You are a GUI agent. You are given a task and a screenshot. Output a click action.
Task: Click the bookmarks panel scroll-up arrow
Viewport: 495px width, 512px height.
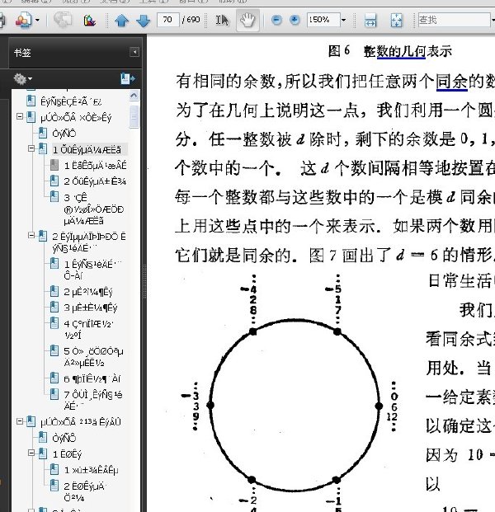[x=134, y=96]
